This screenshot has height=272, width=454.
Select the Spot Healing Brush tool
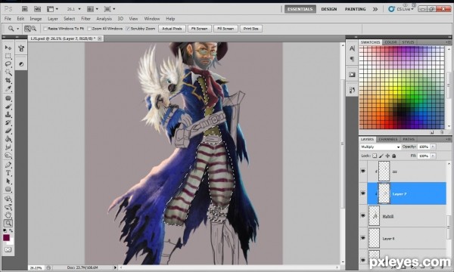8,98
